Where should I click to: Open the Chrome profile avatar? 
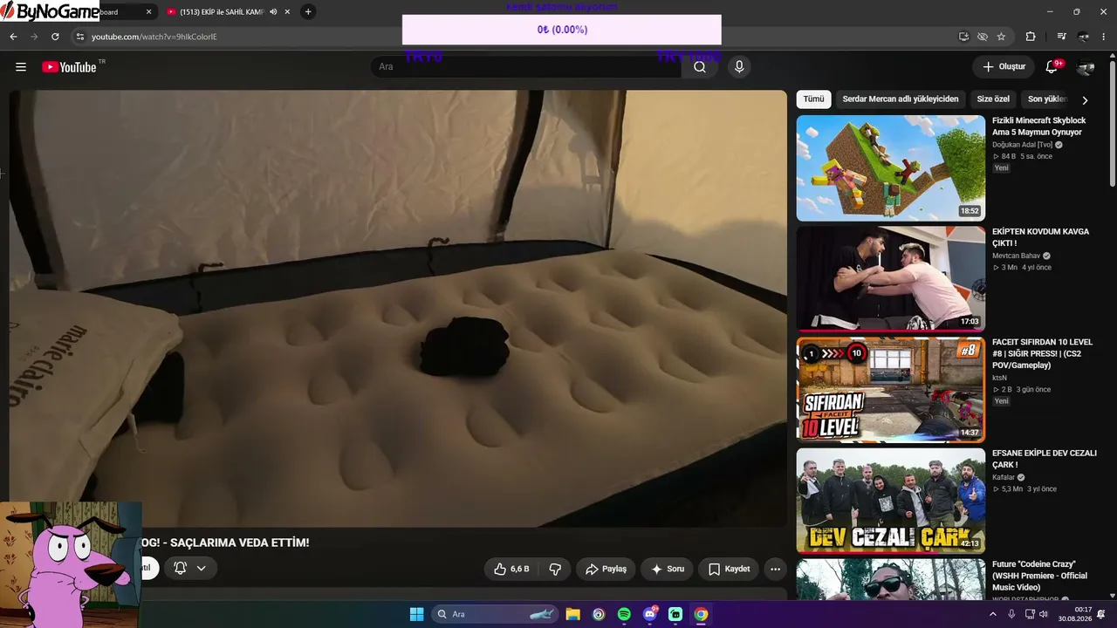pos(1083,37)
